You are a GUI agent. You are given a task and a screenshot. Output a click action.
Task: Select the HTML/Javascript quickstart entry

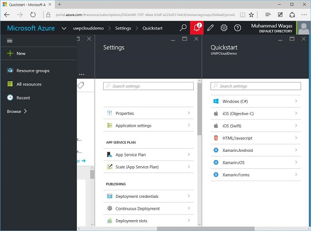pos(256,138)
